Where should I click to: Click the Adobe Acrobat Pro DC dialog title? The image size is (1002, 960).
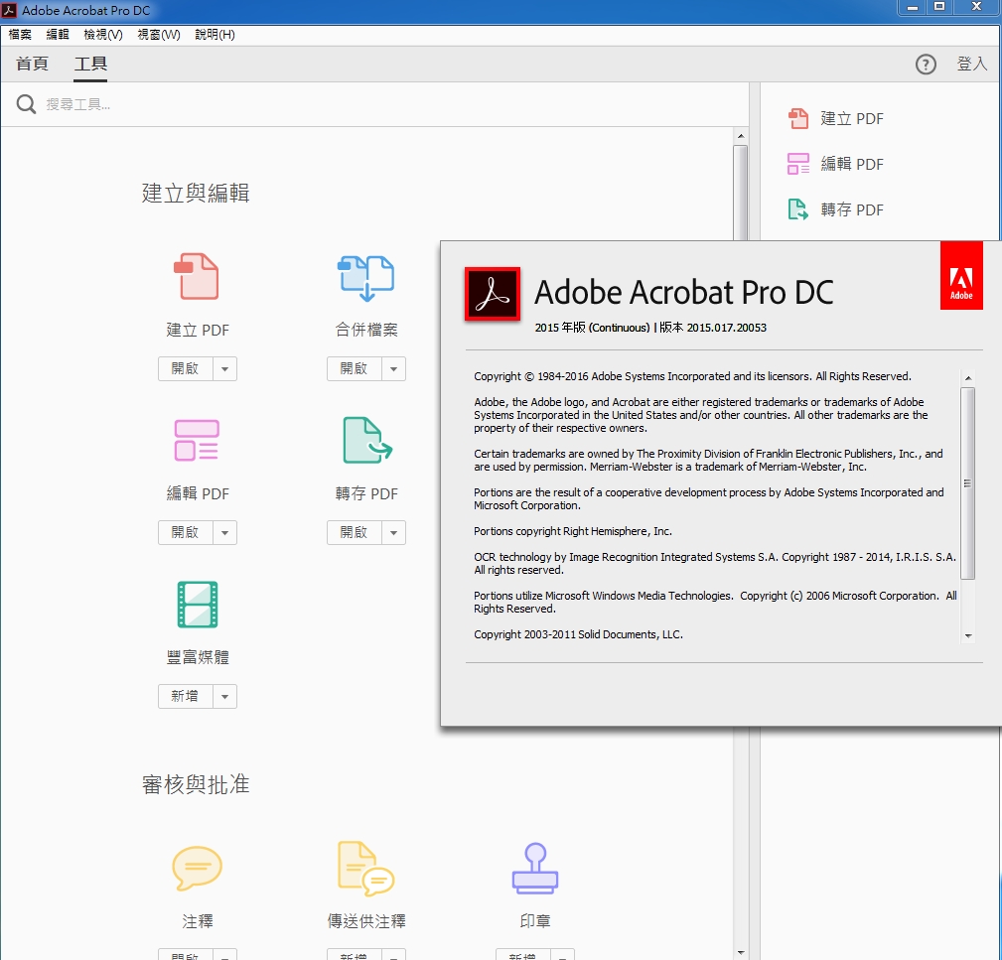pyautogui.click(x=684, y=293)
